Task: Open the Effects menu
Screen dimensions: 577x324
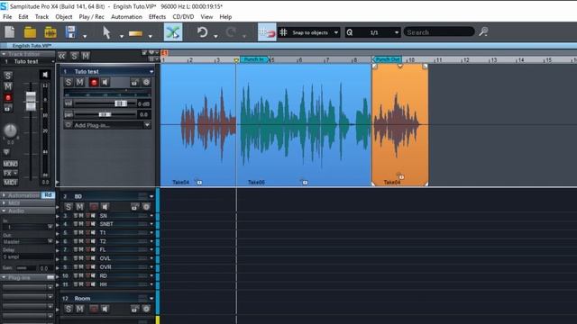Action: click(x=157, y=17)
